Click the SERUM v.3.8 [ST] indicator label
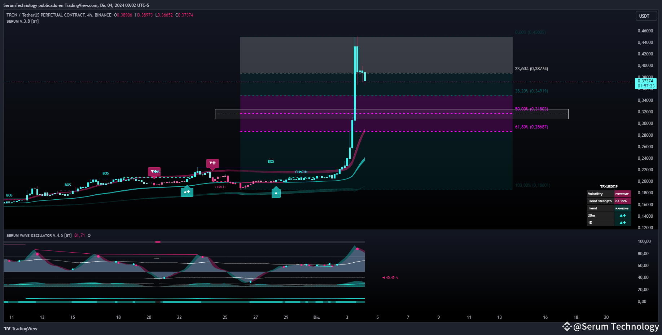The height and width of the screenshot is (335, 662). [22, 21]
